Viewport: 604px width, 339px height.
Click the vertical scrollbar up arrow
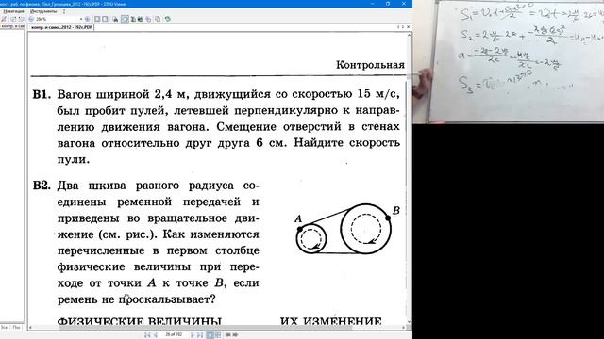coord(409,36)
